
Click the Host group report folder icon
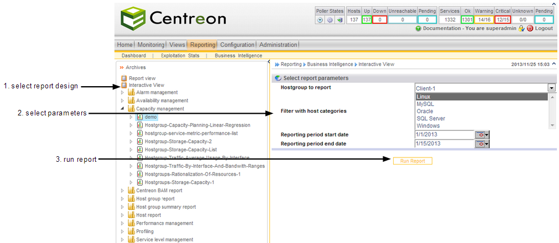point(132,199)
